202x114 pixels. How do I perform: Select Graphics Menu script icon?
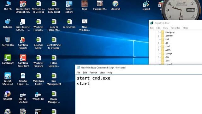point(39,43)
